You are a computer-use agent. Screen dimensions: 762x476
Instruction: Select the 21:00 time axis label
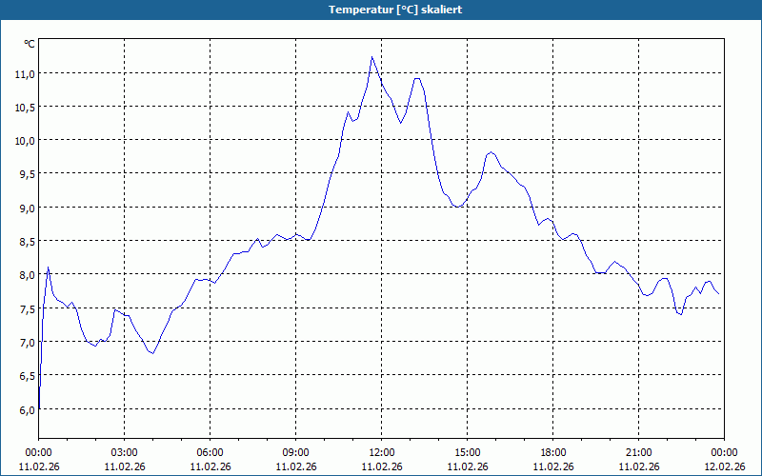point(638,453)
